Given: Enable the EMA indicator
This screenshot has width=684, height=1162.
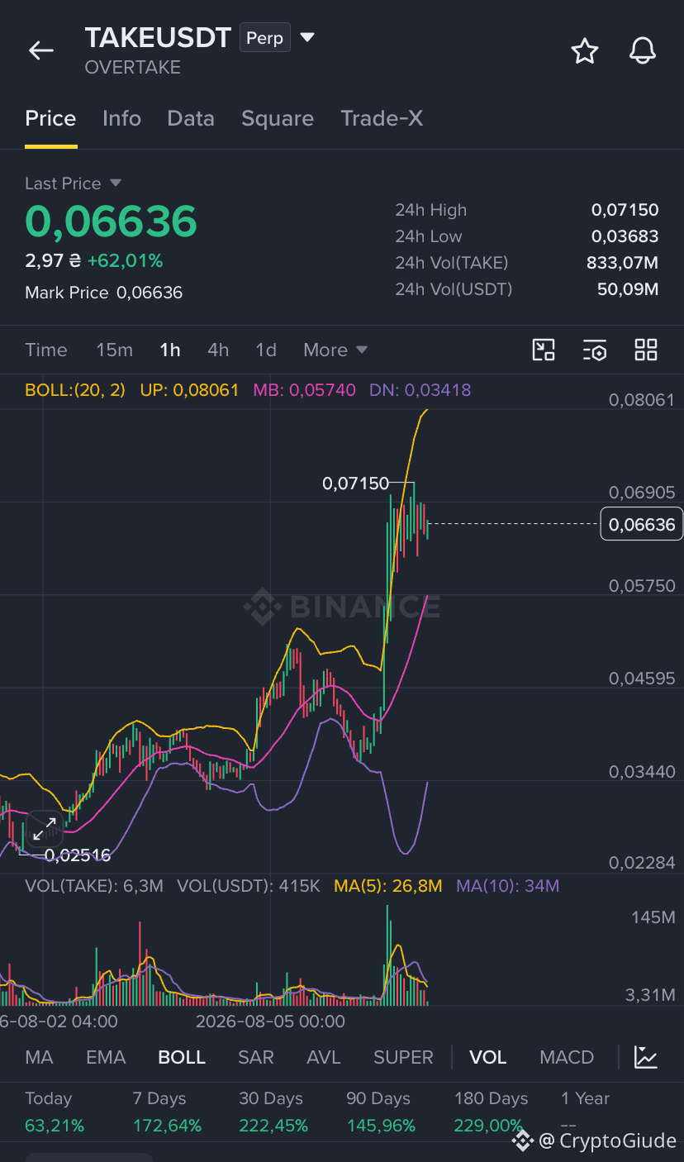Looking at the screenshot, I should tap(106, 1057).
